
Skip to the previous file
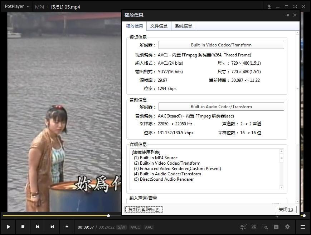pos(38,227)
